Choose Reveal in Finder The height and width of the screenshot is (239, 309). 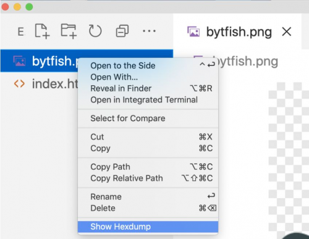[x=148, y=88]
